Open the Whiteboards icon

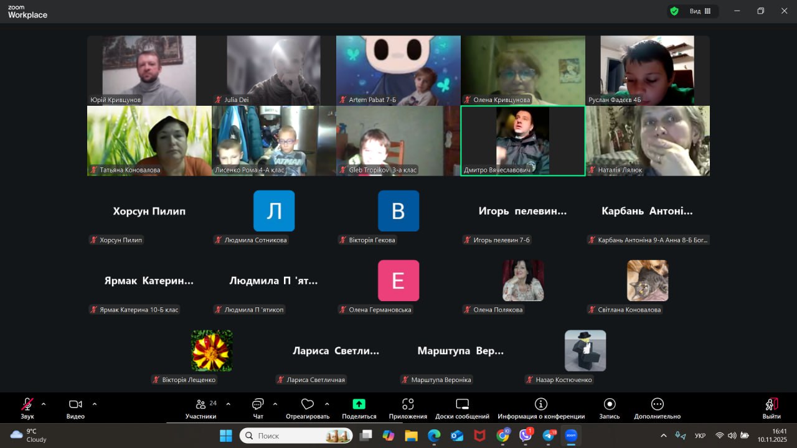pos(462,404)
